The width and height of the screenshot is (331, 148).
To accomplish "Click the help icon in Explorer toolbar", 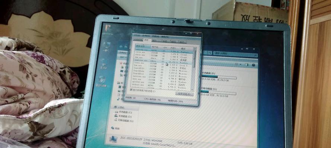I will pos(253,65).
